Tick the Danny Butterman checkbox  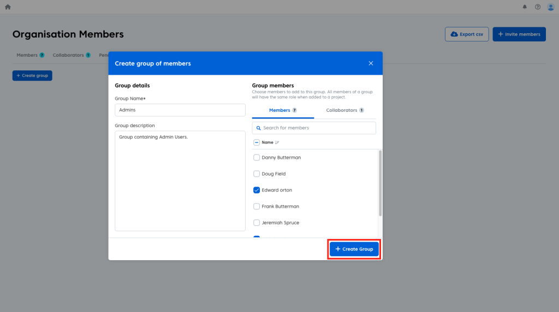click(257, 158)
